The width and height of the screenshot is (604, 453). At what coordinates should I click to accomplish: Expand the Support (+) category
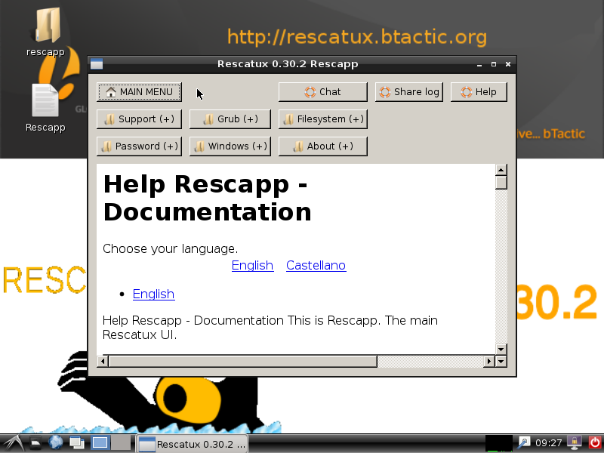point(139,119)
